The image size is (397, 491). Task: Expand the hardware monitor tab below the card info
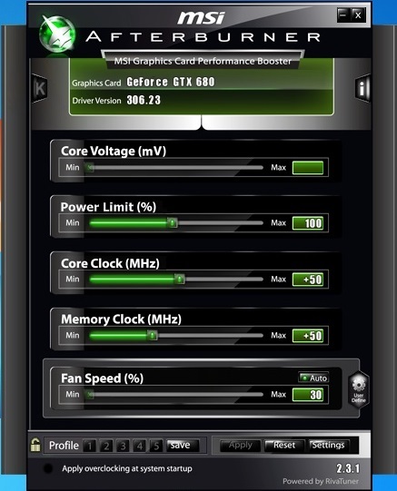click(201, 123)
